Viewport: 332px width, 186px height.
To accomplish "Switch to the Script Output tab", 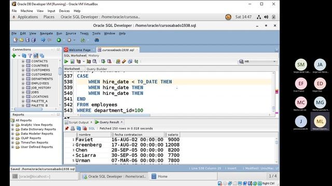I will pos(78,122).
